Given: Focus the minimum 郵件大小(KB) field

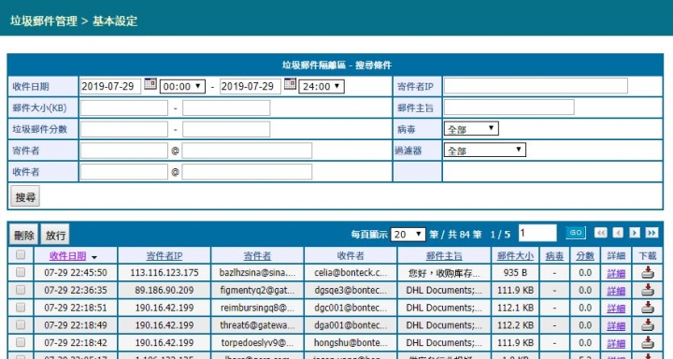Looking at the screenshot, I should pos(124,108).
